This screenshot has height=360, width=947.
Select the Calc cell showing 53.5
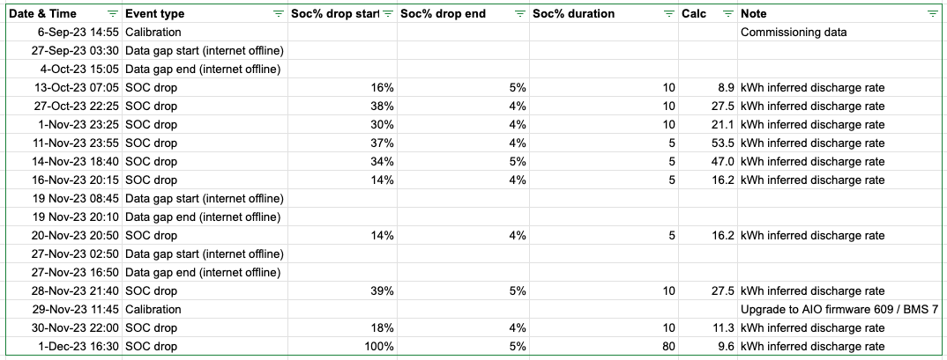click(708, 143)
